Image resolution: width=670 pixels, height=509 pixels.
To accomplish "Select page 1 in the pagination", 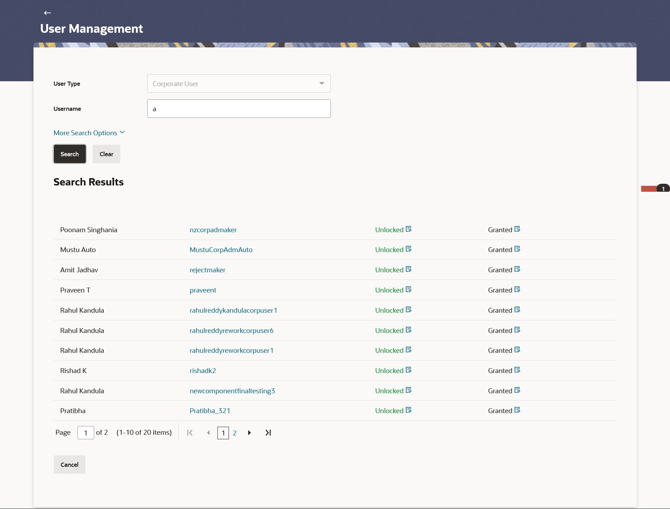I will point(223,433).
